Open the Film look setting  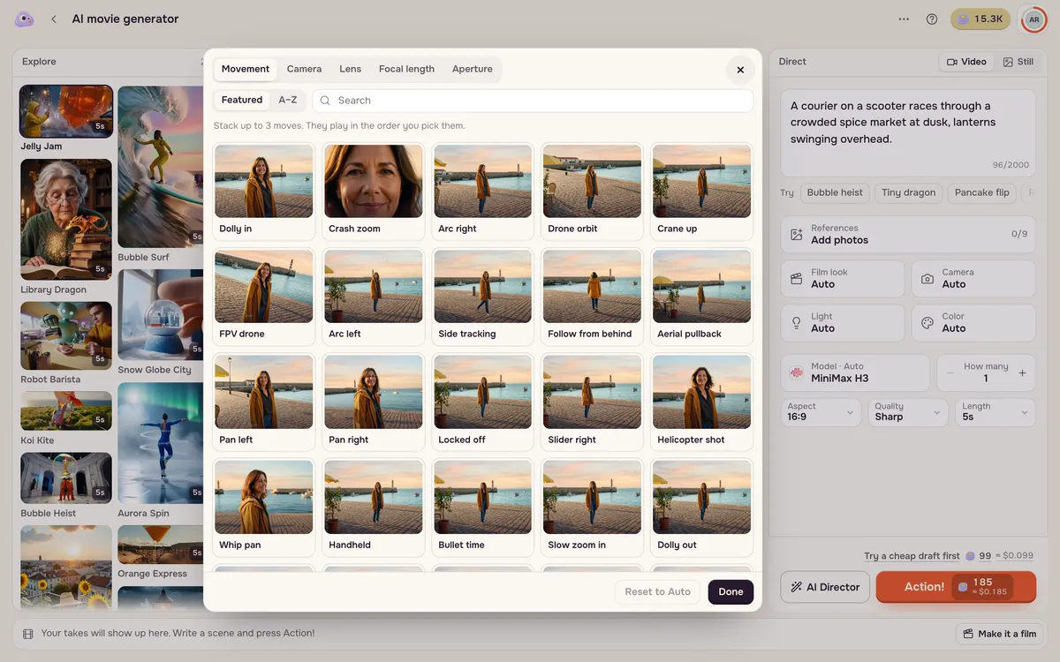(x=843, y=278)
